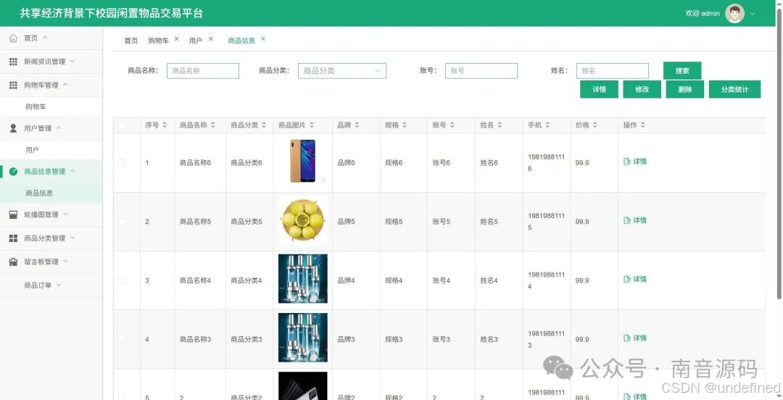Switch to the 购物车 tab
The image size is (783, 400).
click(x=158, y=41)
